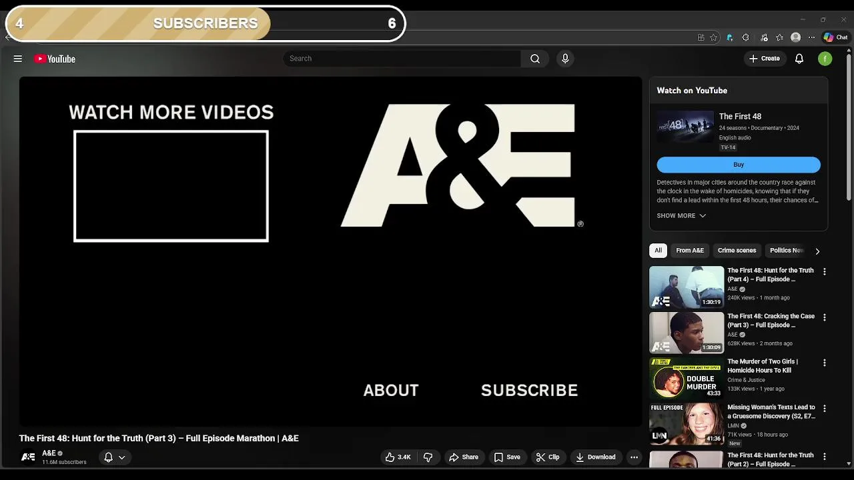This screenshot has width=854, height=480.
Task: Open the media control music icon in toolbar
Action: 763,37
